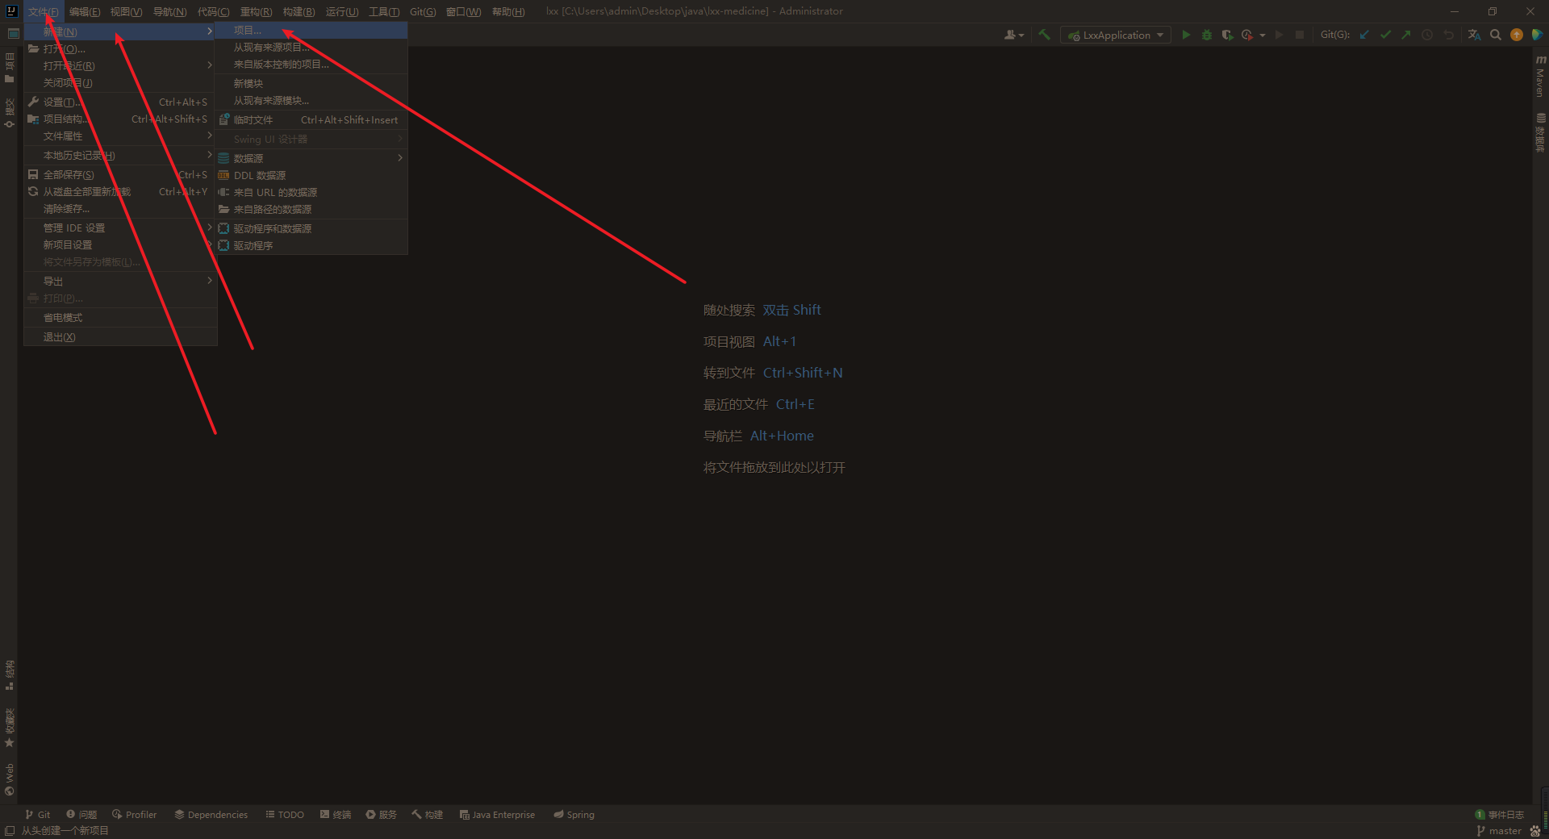
Task: Choose 从现有来源项目... menu item
Action: click(311, 48)
